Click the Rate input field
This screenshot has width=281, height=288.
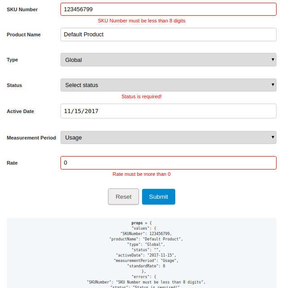coord(168,163)
